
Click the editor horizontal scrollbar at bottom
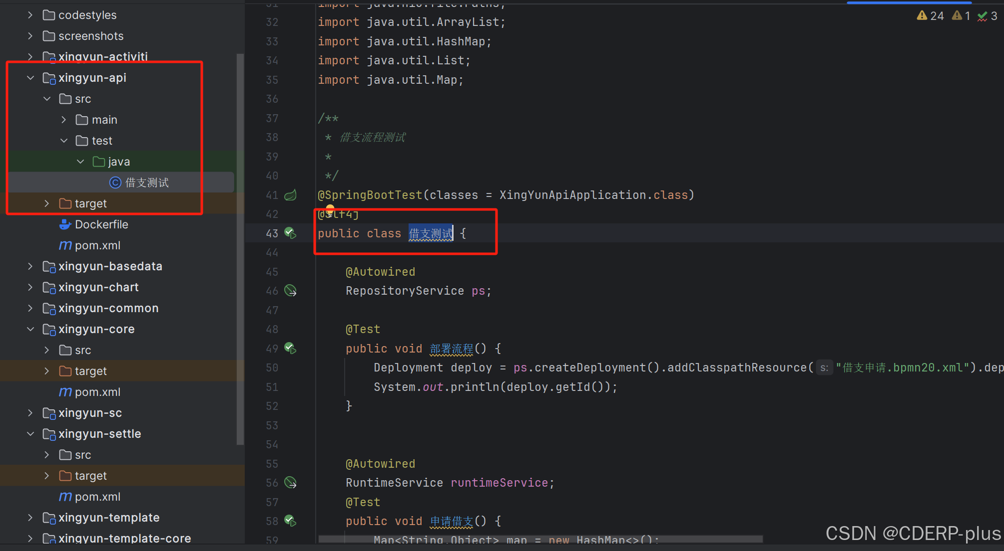coord(539,539)
